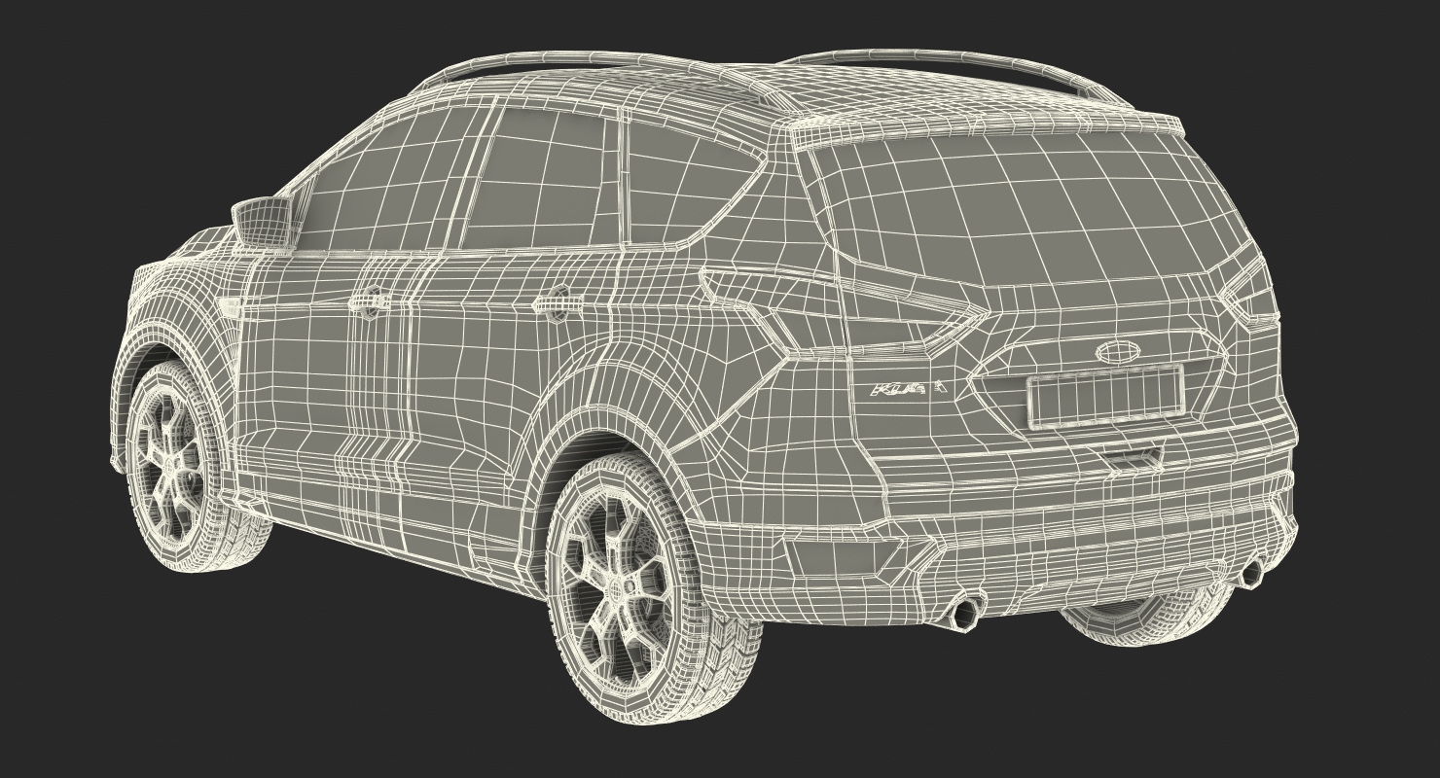This screenshot has height=778, width=1440.
Task: Select the tailgate handle below license plate
Action: 1133,459
